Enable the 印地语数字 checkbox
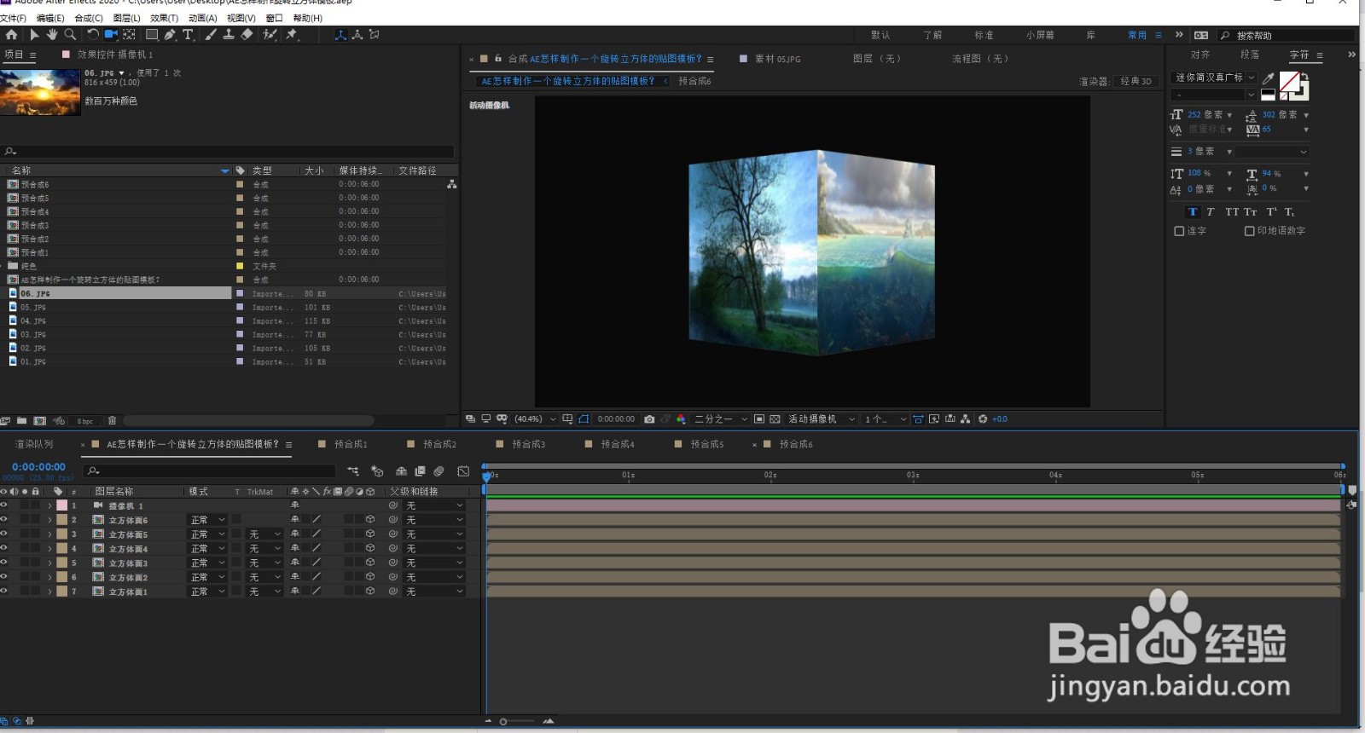The image size is (1365, 733). click(1249, 231)
